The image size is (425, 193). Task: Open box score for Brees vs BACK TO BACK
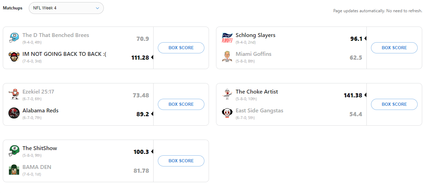[x=181, y=48]
